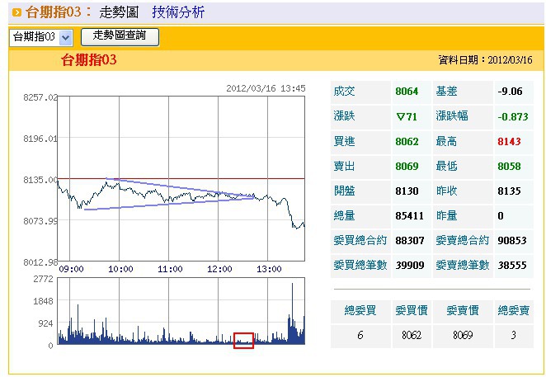This screenshot has height=377, width=546.
Task: Click the 8196.01 price axis label
Action: [40, 139]
